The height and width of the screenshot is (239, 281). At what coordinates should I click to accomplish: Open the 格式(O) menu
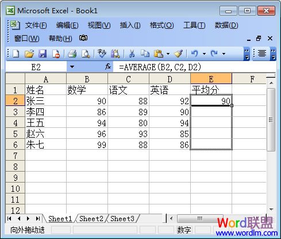[x=162, y=25]
